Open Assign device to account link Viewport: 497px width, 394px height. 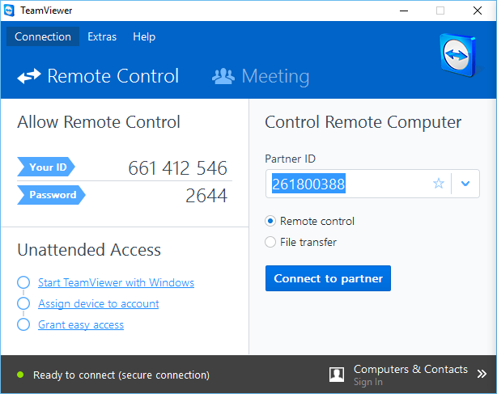pyautogui.click(x=99, y=303)
